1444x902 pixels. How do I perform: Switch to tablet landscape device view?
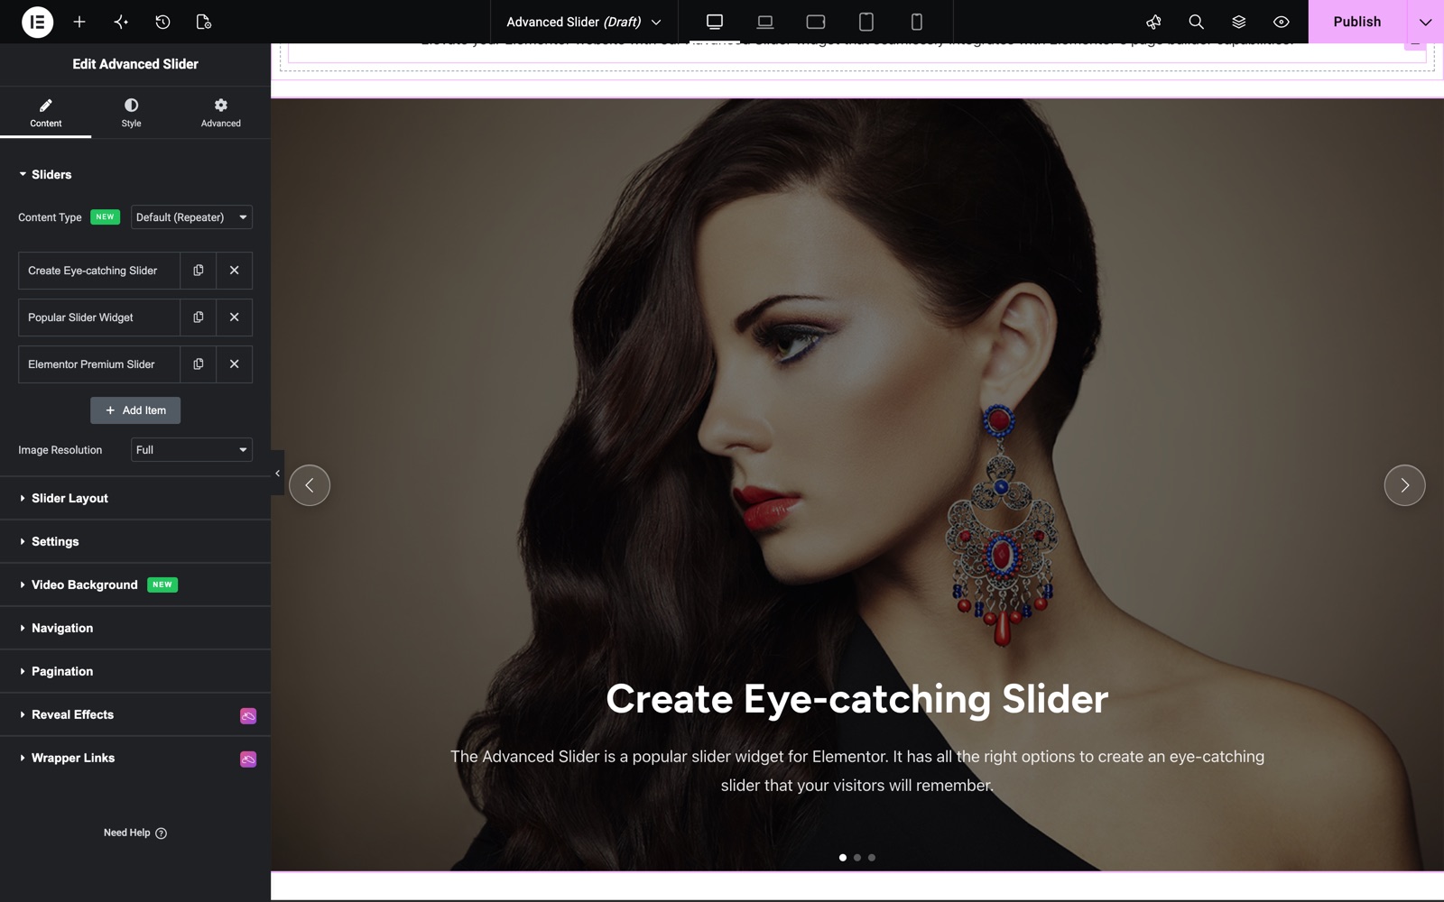816,22
